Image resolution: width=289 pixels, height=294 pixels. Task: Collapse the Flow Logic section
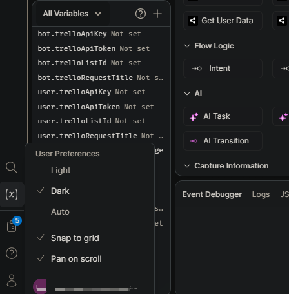click(187, 46)
